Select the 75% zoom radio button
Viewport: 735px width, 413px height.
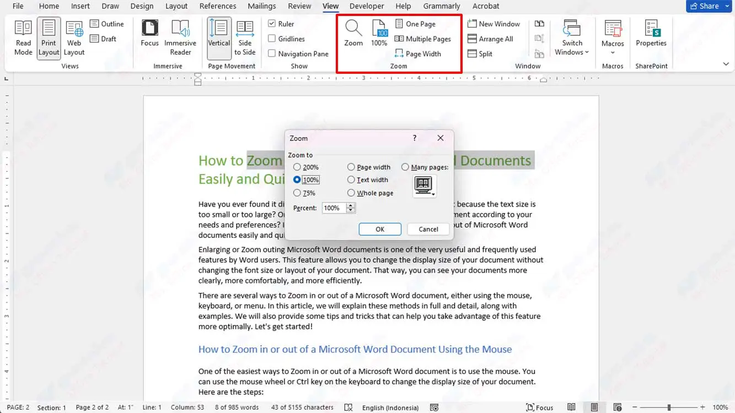297,193
